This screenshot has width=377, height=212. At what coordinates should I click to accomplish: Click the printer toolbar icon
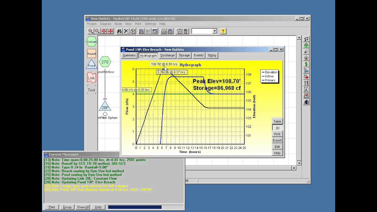[x=164, y=31]
